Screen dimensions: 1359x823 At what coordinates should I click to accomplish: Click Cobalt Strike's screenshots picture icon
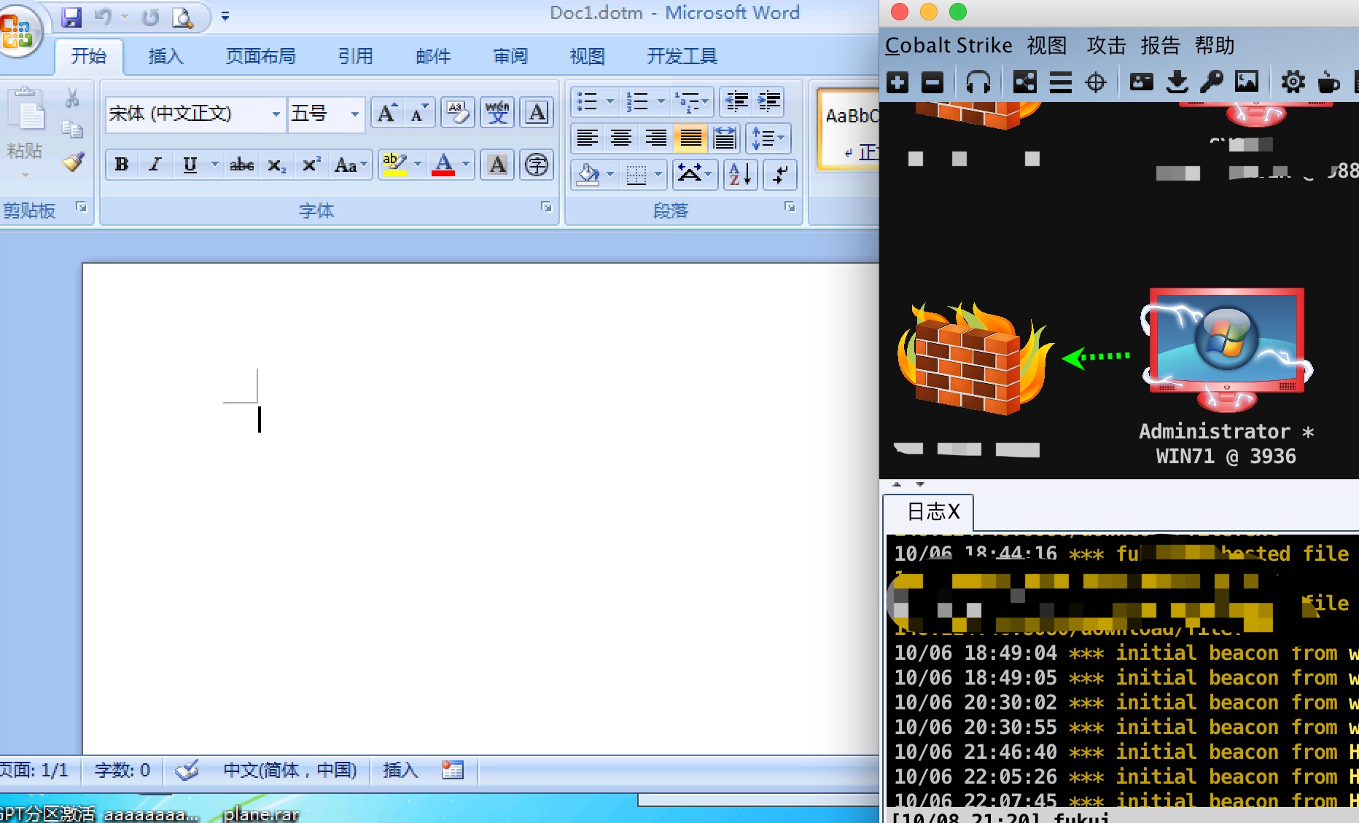coord(1247,82)
